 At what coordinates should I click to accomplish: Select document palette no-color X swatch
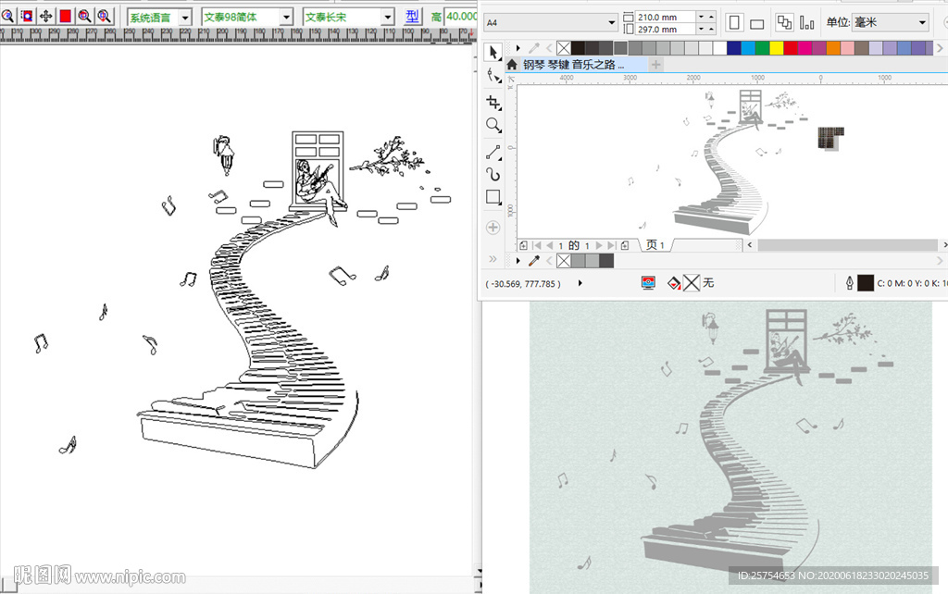click(564, 260)
